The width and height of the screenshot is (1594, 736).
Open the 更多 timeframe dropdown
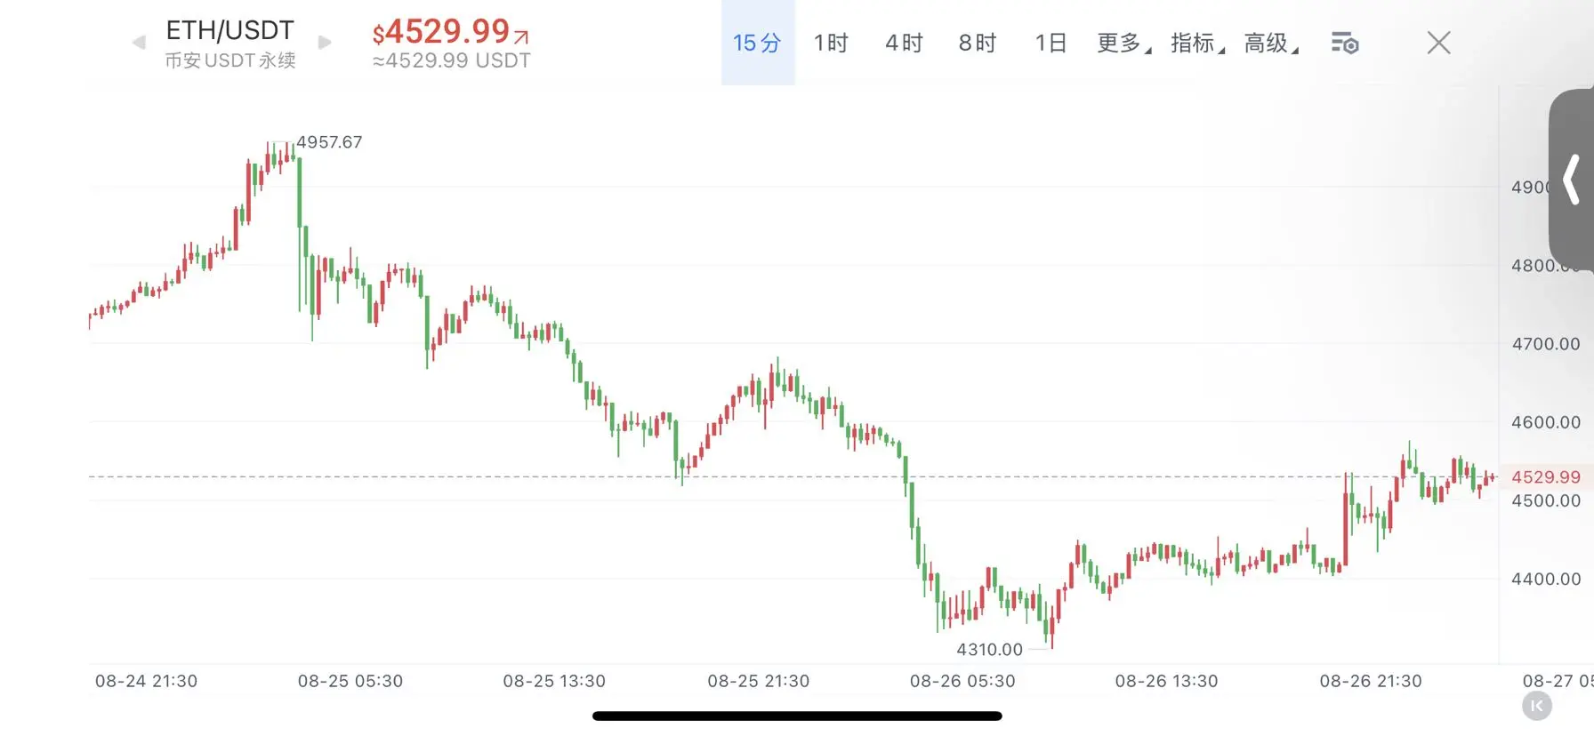pos(1124,43)
